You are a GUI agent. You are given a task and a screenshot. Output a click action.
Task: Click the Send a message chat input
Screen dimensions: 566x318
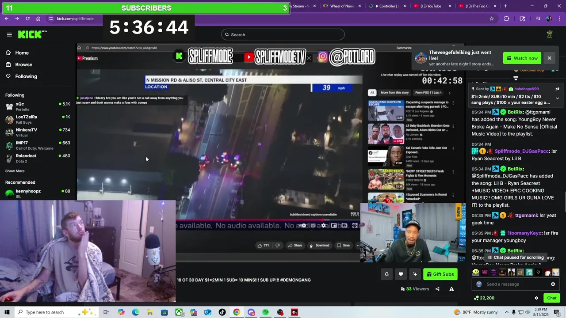(515, 284)
